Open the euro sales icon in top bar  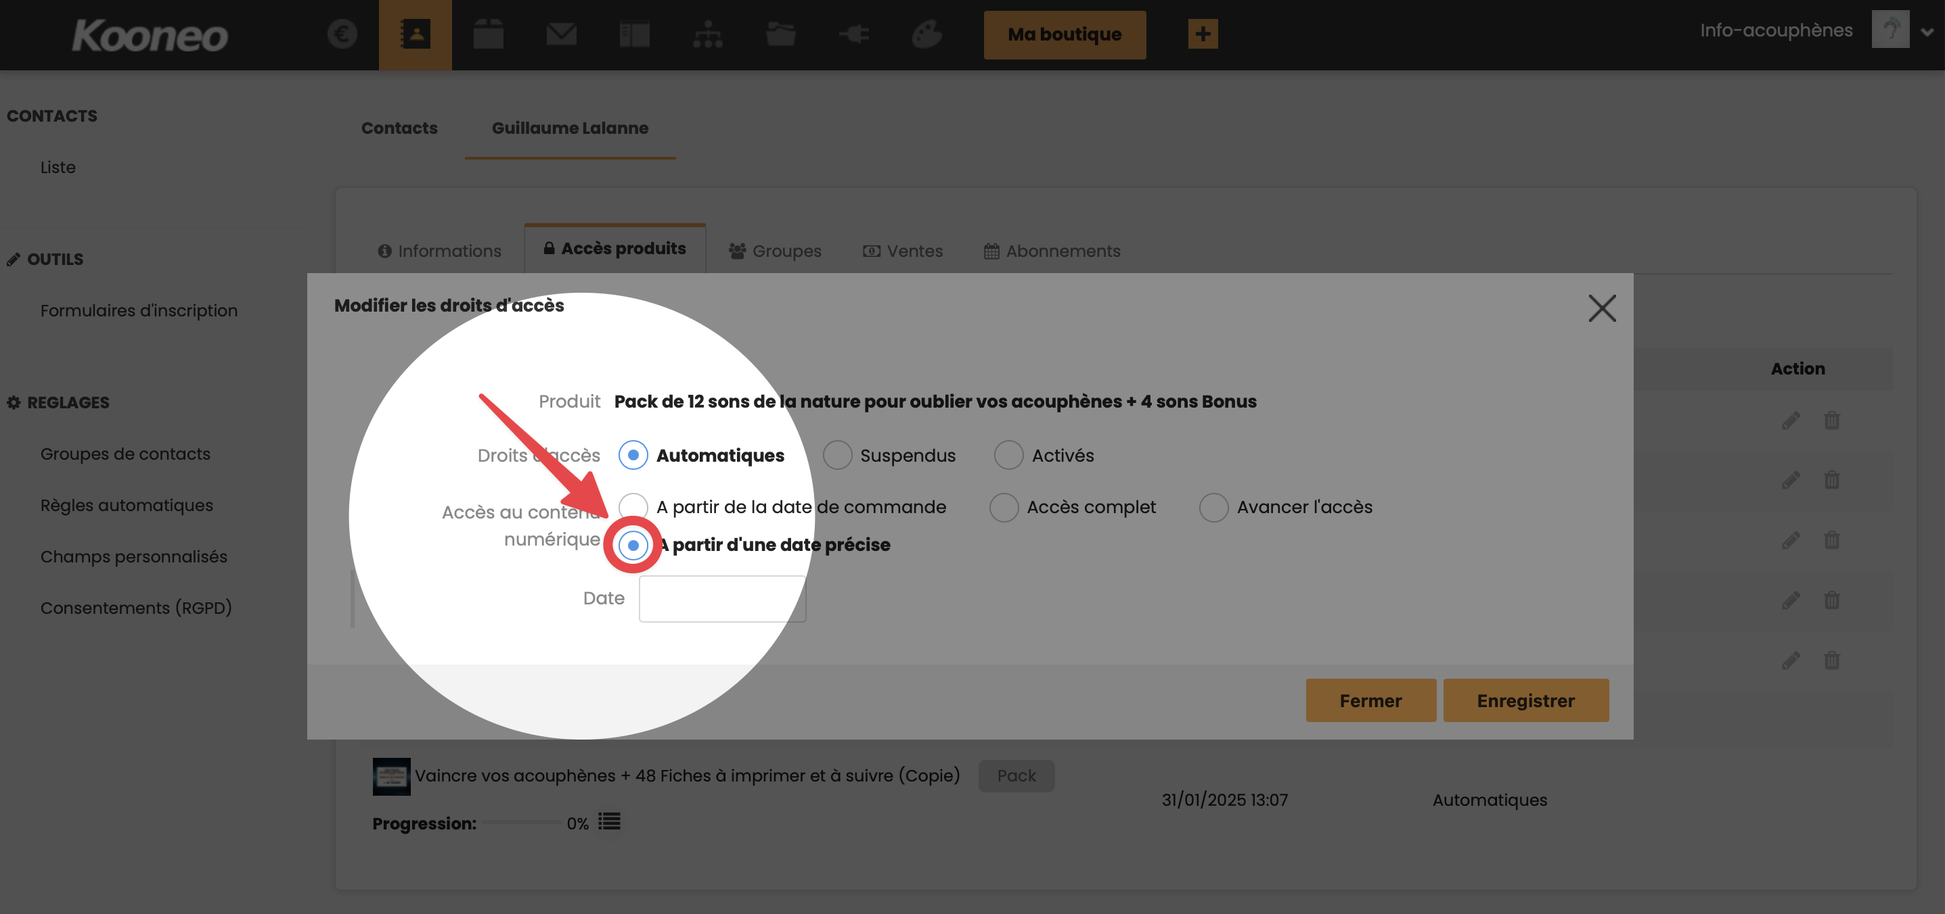point(342,34)
